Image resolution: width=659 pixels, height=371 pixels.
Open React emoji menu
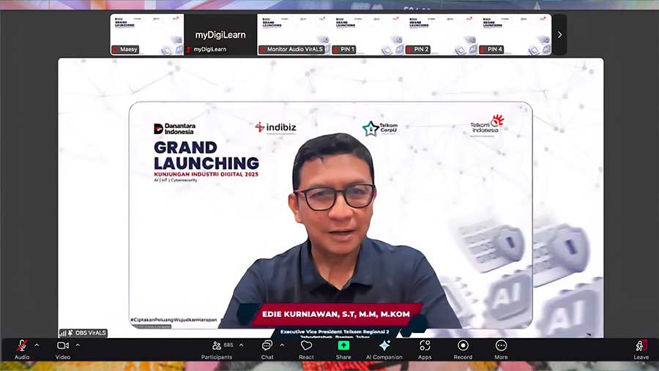pyautogui.click(x=306, y=350)
